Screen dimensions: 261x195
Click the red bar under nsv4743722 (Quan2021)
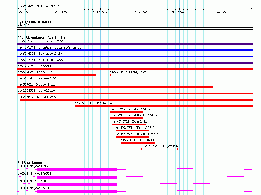(129, 124)
